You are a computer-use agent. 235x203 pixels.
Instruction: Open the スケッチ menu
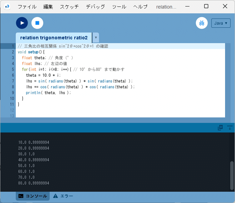[69, 7]
